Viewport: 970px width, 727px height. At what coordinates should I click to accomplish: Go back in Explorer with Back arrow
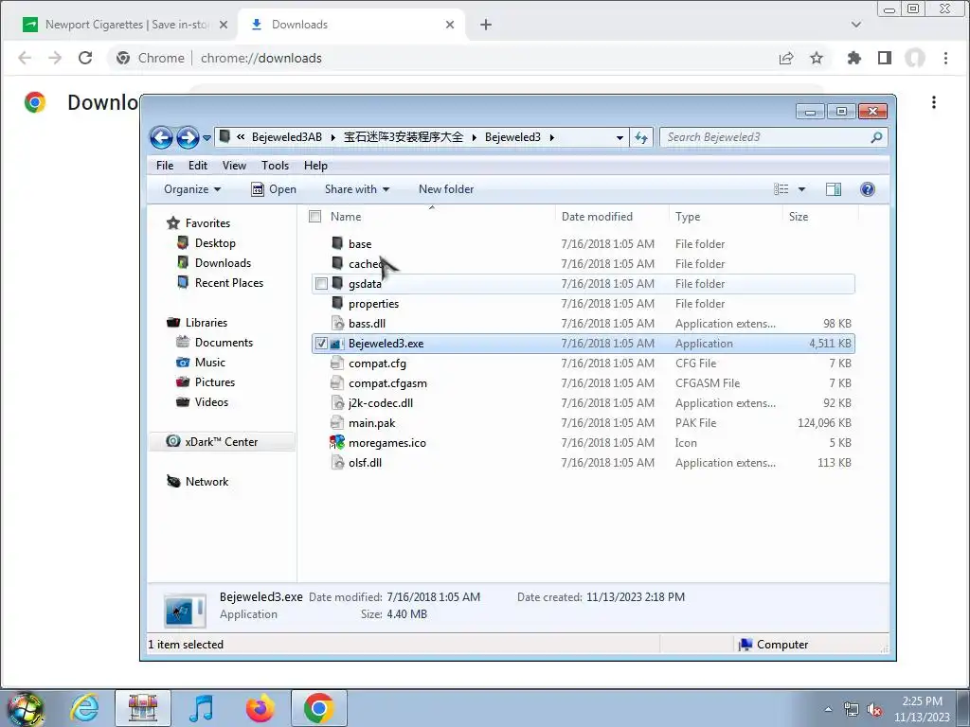click(161, 137)
